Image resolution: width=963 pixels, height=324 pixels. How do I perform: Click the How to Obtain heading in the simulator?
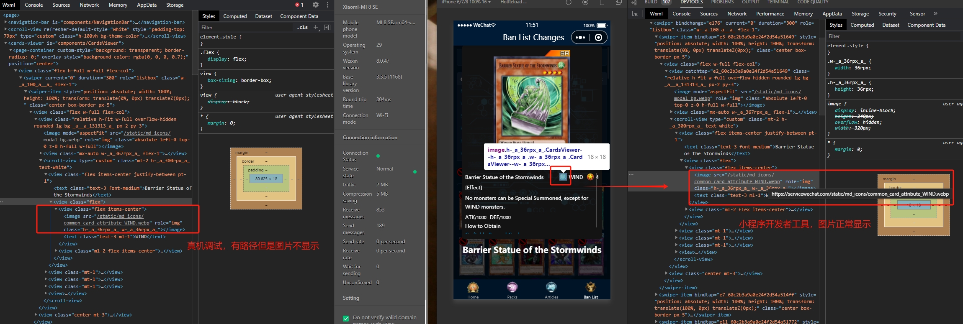[x=483, y=226]
